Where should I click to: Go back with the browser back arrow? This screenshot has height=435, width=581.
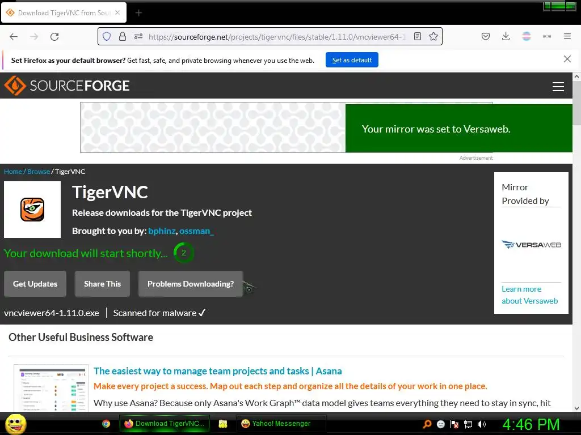14,37
